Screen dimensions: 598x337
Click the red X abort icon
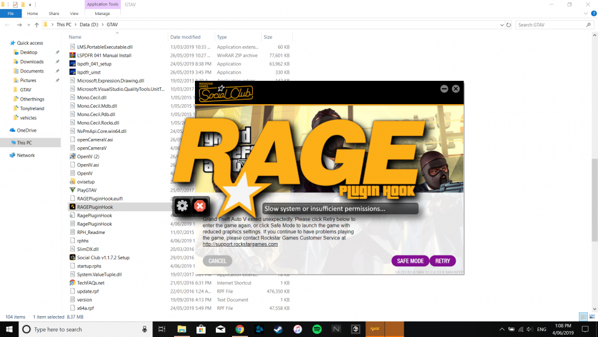pos(200,206)
